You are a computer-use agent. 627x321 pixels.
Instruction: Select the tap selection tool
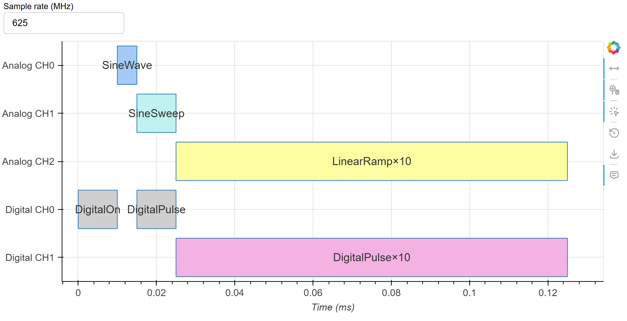[x=614, y=112]
